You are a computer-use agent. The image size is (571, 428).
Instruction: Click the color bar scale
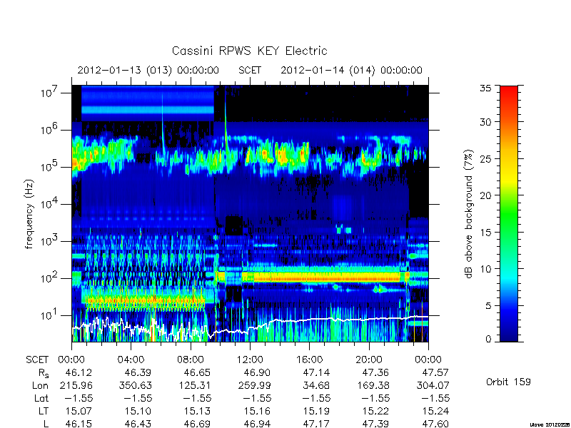tap(509, 213)
